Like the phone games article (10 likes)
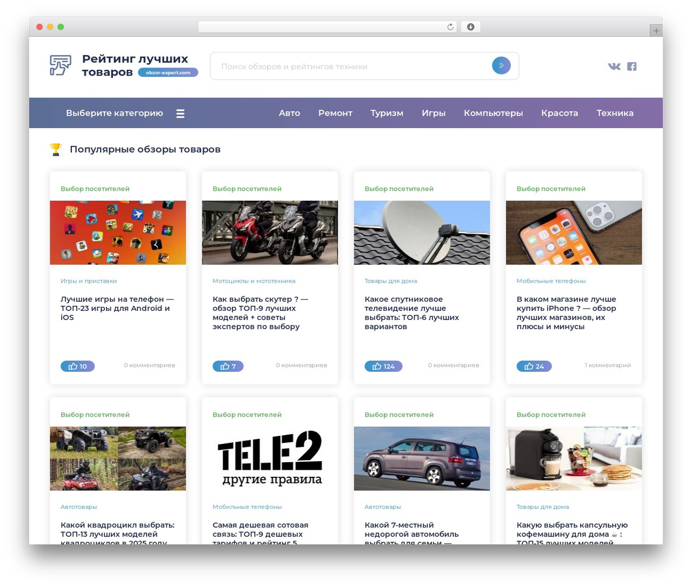 click(x=78, y=366)
